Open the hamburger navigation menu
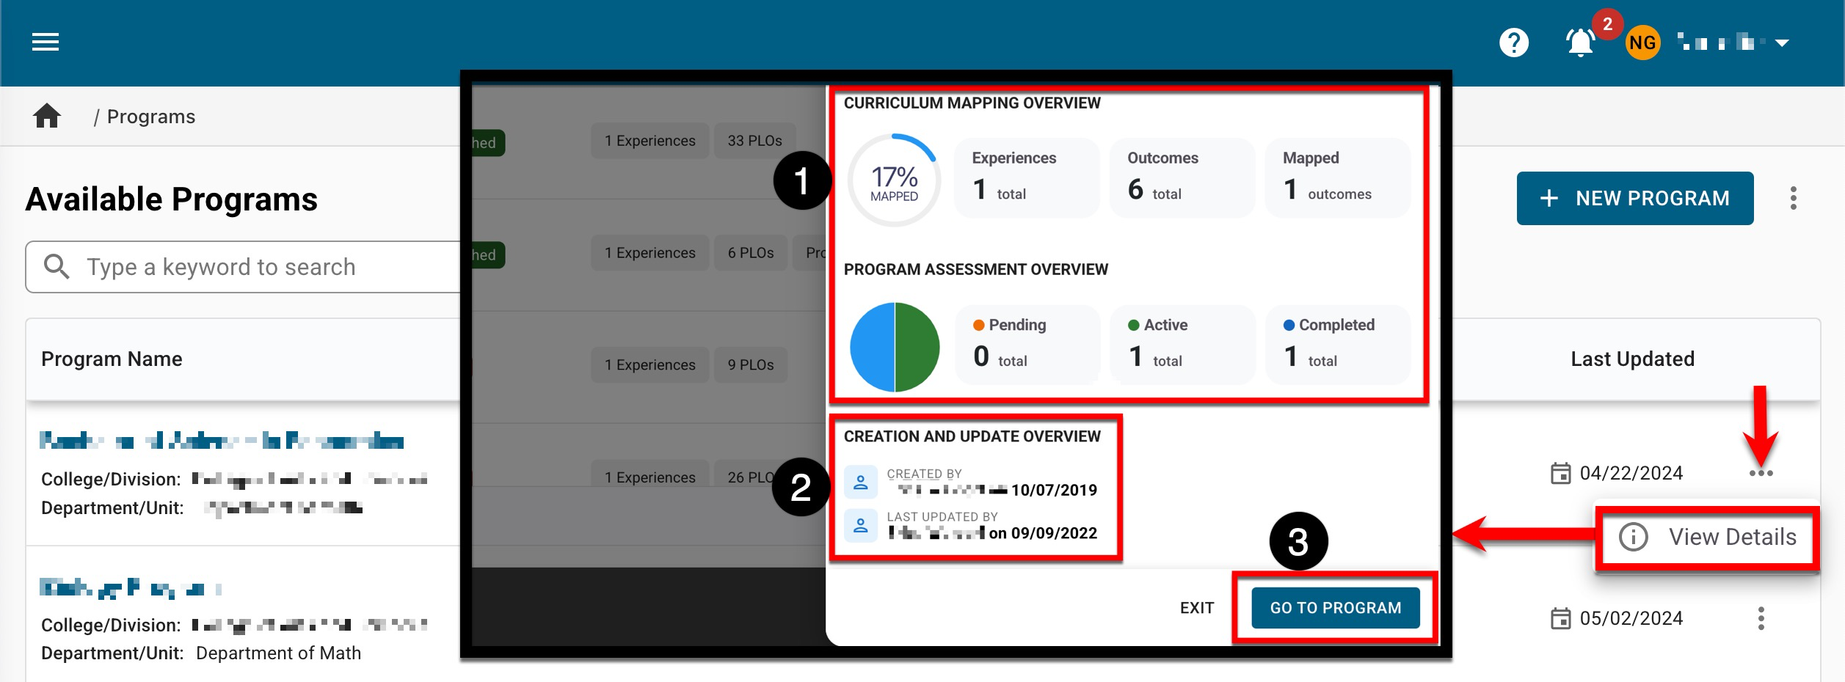 tap(46, 43)
